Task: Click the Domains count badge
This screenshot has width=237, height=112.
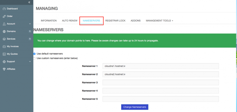Action: coord(30,31)
